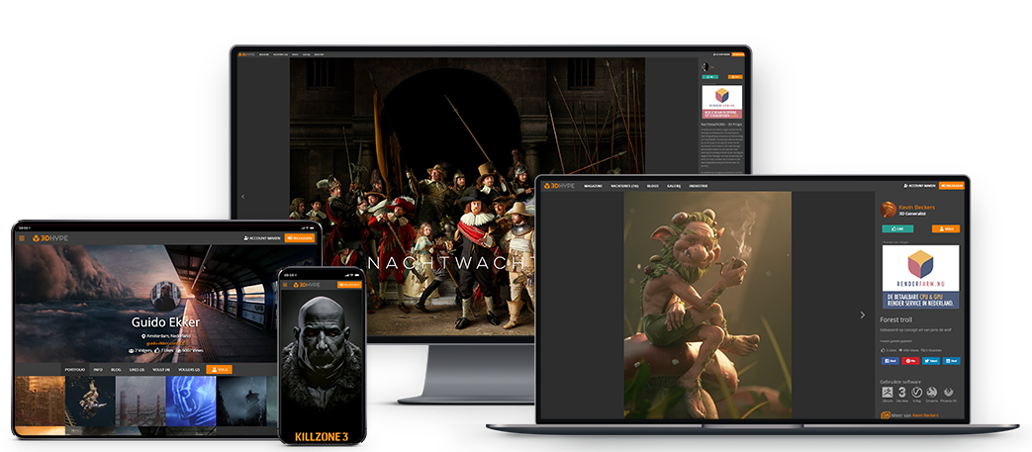This screenshot has width=1032, height=452.
Task: Select the Portfolio tab on tablet
Action: 75,370
